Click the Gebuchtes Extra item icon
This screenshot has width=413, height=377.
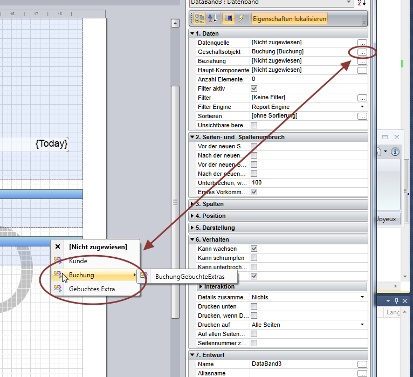tap(58, 289)
